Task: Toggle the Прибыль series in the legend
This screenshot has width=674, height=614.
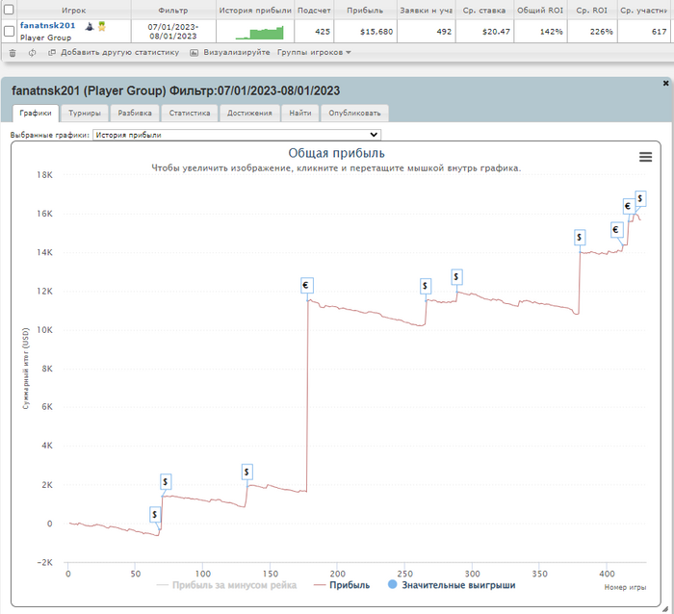Action: tap(342, 585)
